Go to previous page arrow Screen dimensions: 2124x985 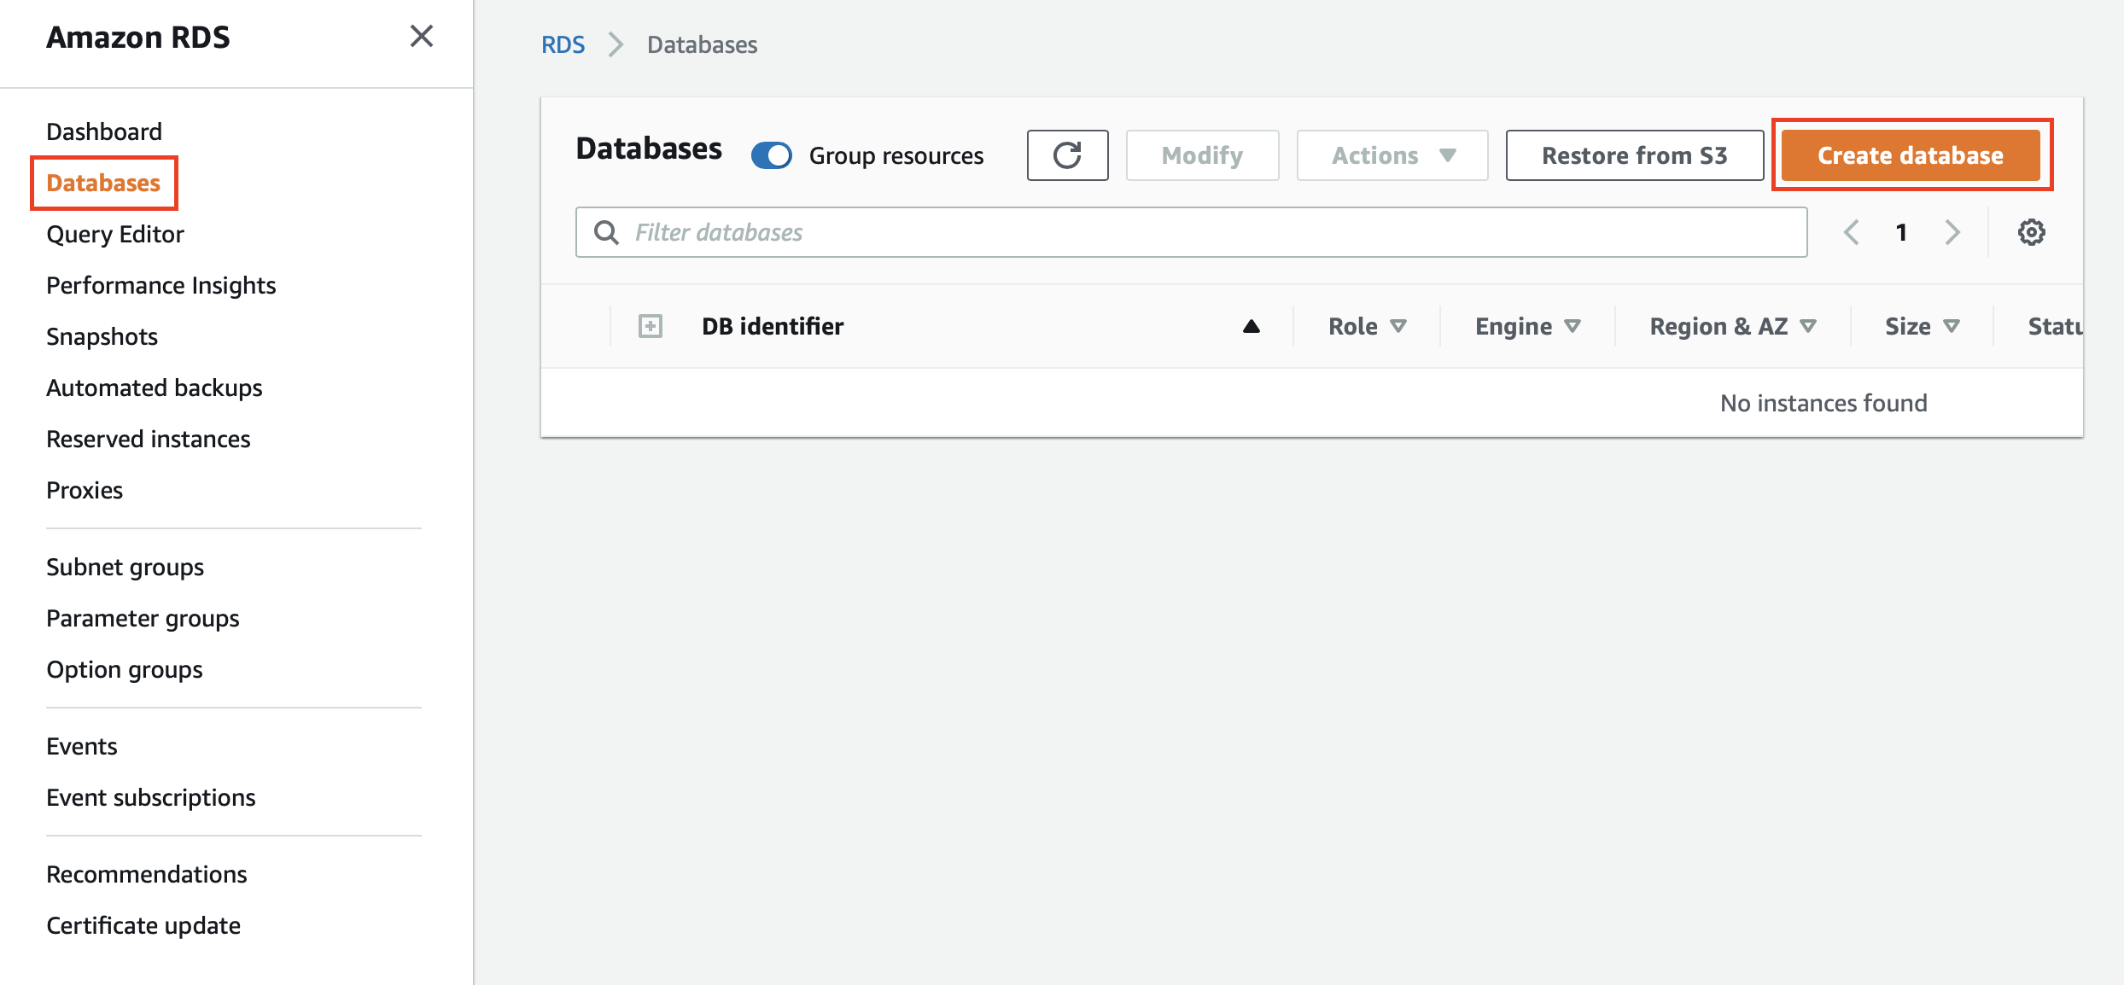point(1852,232)
